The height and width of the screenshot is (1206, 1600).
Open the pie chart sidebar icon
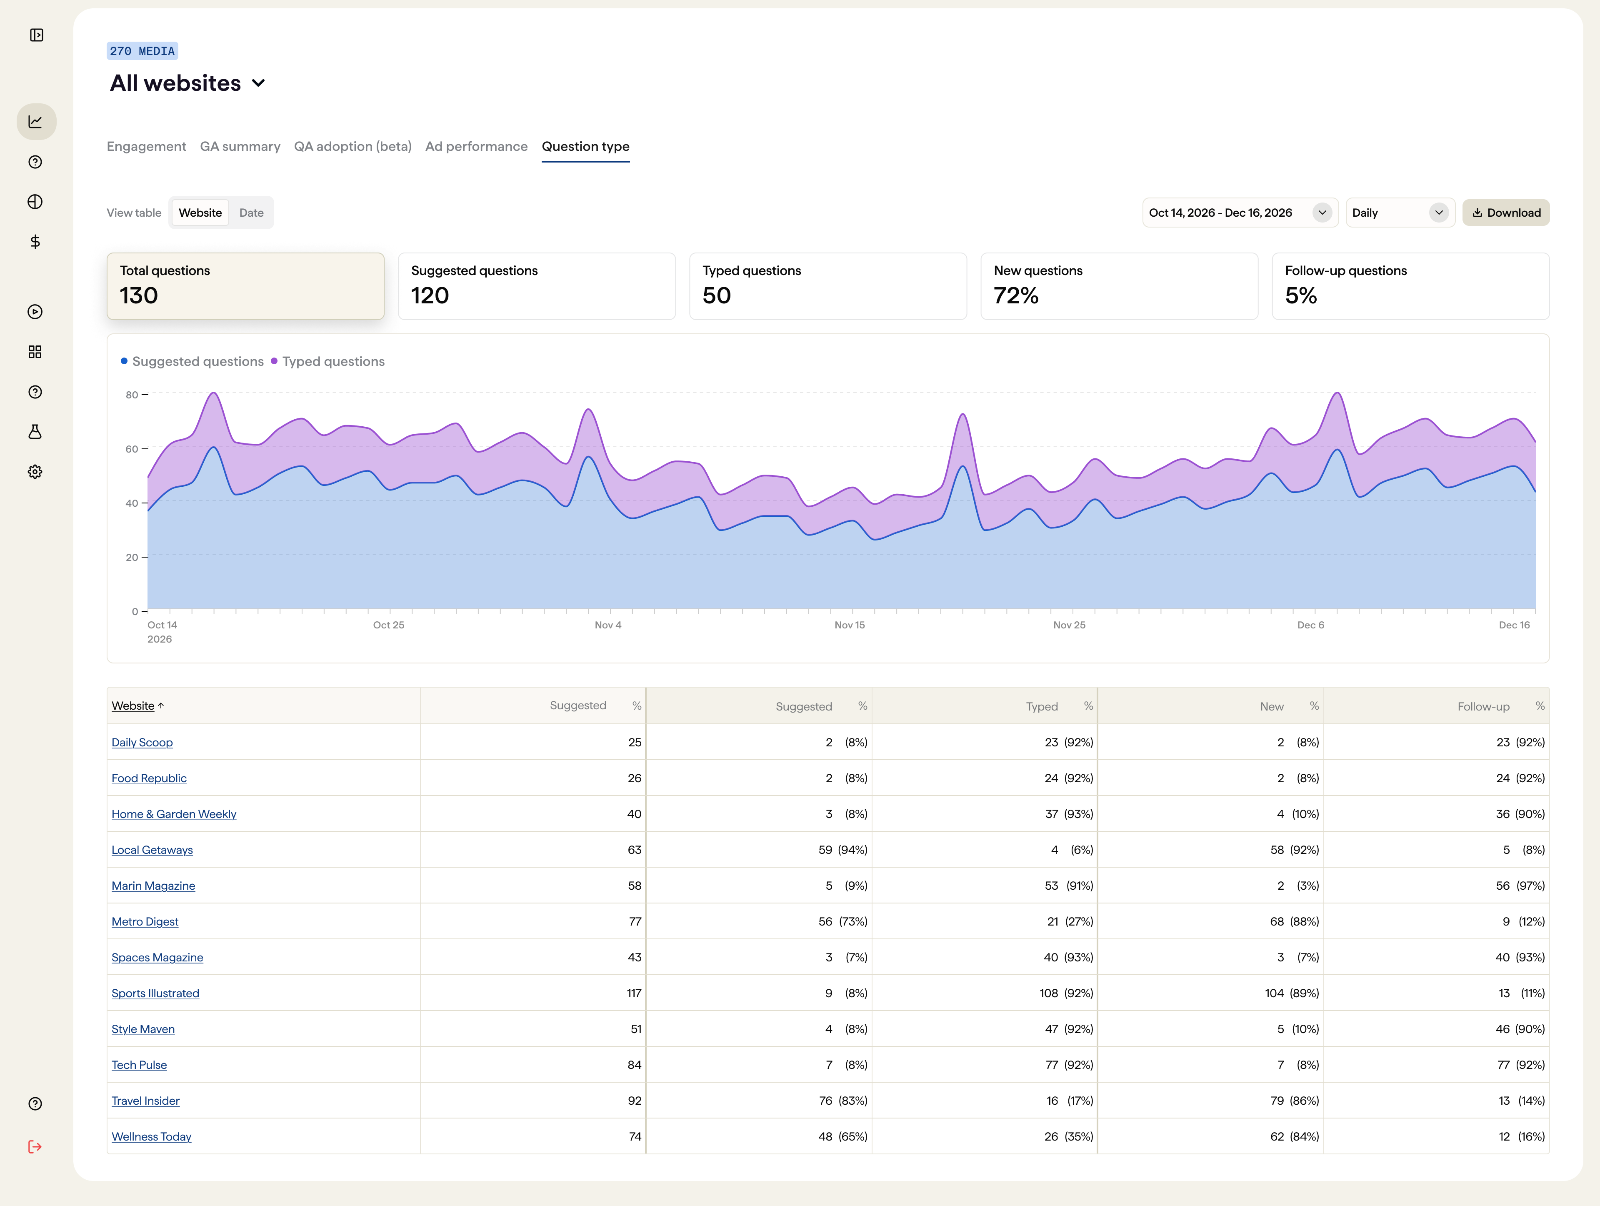point(35,202)
